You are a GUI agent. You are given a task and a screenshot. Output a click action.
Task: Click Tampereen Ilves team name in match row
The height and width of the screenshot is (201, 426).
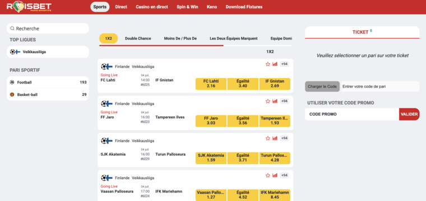click(170, 117)
